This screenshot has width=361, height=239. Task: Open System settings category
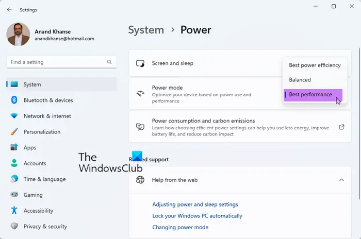[x=61, y=84]
